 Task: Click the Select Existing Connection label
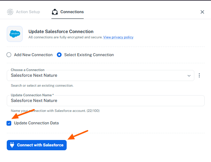coord(89,55)
